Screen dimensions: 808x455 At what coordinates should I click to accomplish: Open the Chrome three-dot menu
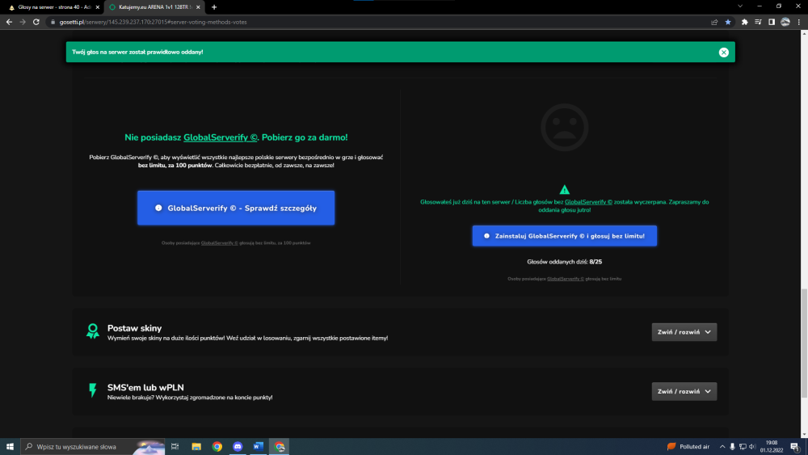click(x=799, y=22)
